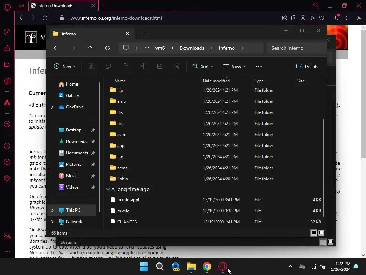The height and width of the screenshot is (275, 366).
Task: Click the Share icon in Explorer toolbar
Action: 160,66
